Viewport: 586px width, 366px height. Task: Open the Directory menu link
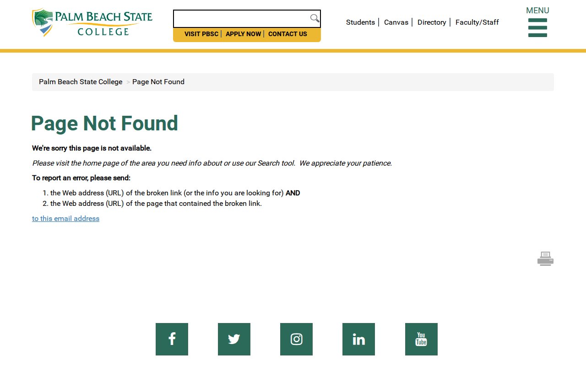tap(432, 22)
